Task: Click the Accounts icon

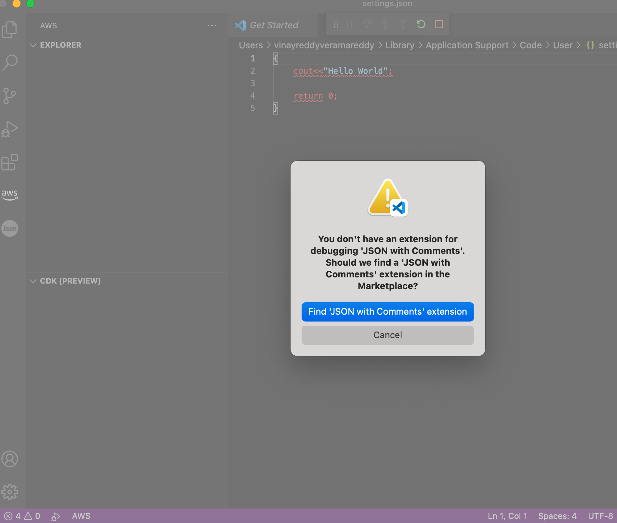Action: pos(10,459)
